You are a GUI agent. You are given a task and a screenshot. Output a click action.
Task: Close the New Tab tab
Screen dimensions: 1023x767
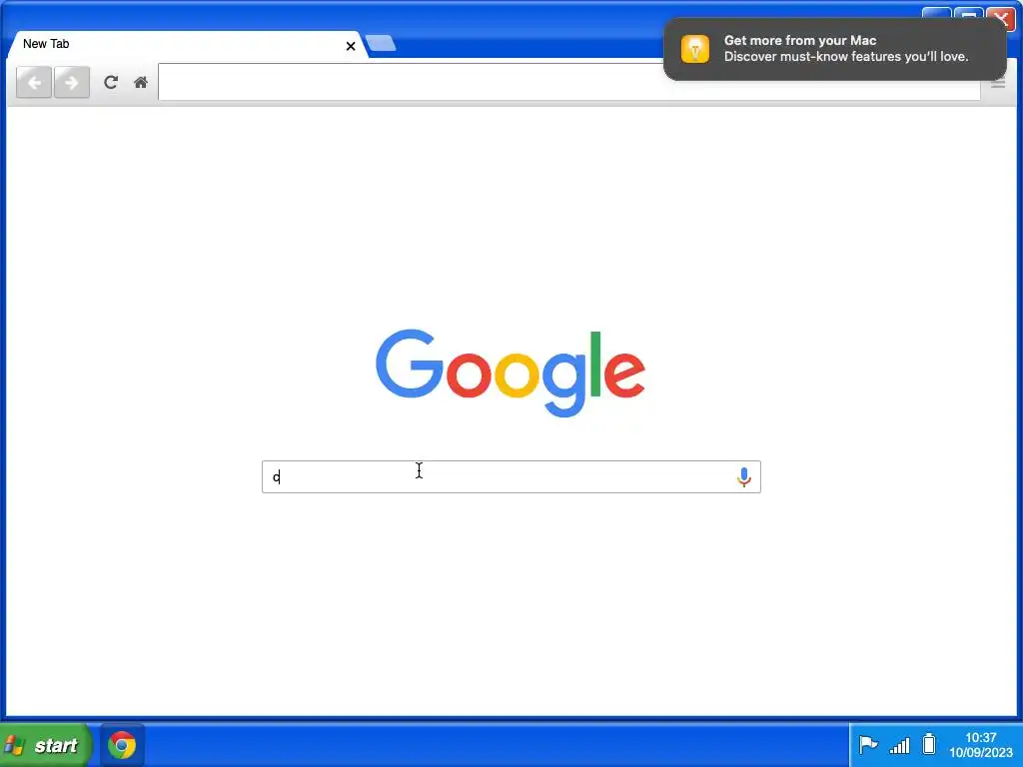[351, 46]
